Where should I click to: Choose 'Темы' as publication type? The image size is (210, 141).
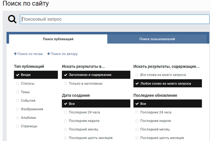click(x=25, y=92)
